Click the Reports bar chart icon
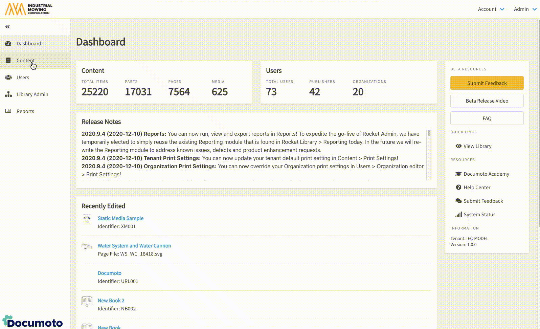 [8, 111]
